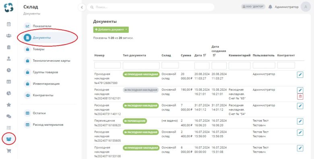Expand the Добавить документ dropdown

point(111,30)
